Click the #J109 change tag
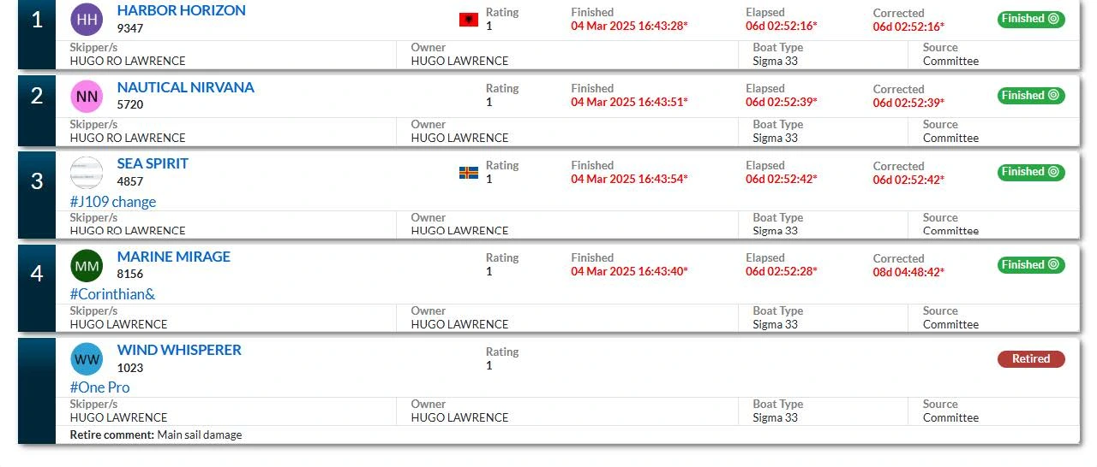Viewport: 1097px width, 467px height. [113, 202]
